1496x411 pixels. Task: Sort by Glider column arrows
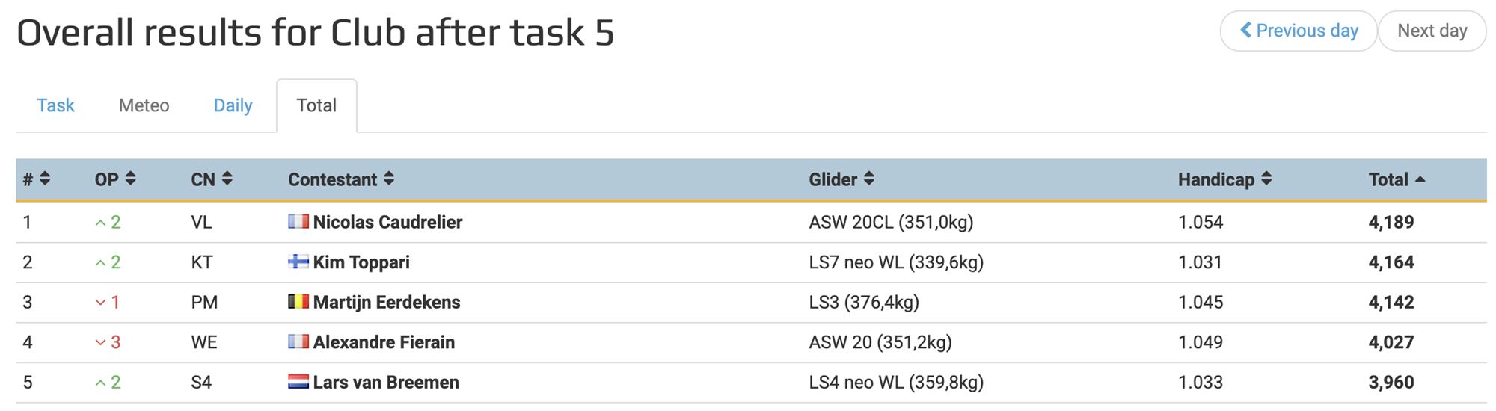click(869, 179)
